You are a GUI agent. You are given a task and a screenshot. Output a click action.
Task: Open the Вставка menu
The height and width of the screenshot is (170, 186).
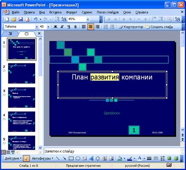pos(55,12)
